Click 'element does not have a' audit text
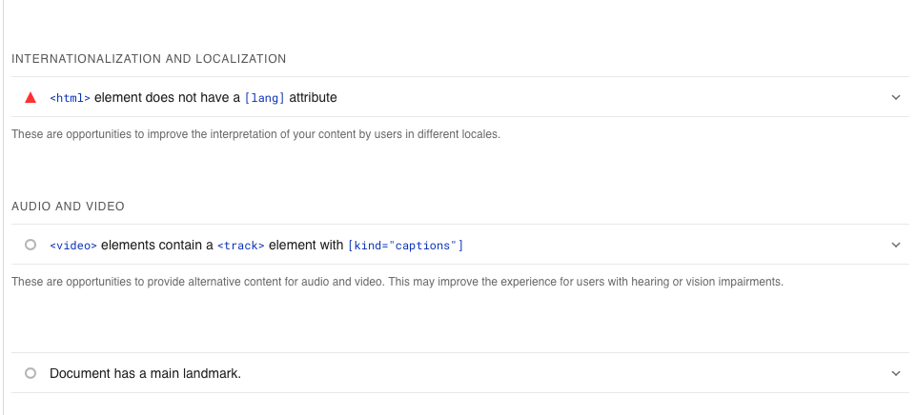The image size is (917, 415). click(167, 97)
